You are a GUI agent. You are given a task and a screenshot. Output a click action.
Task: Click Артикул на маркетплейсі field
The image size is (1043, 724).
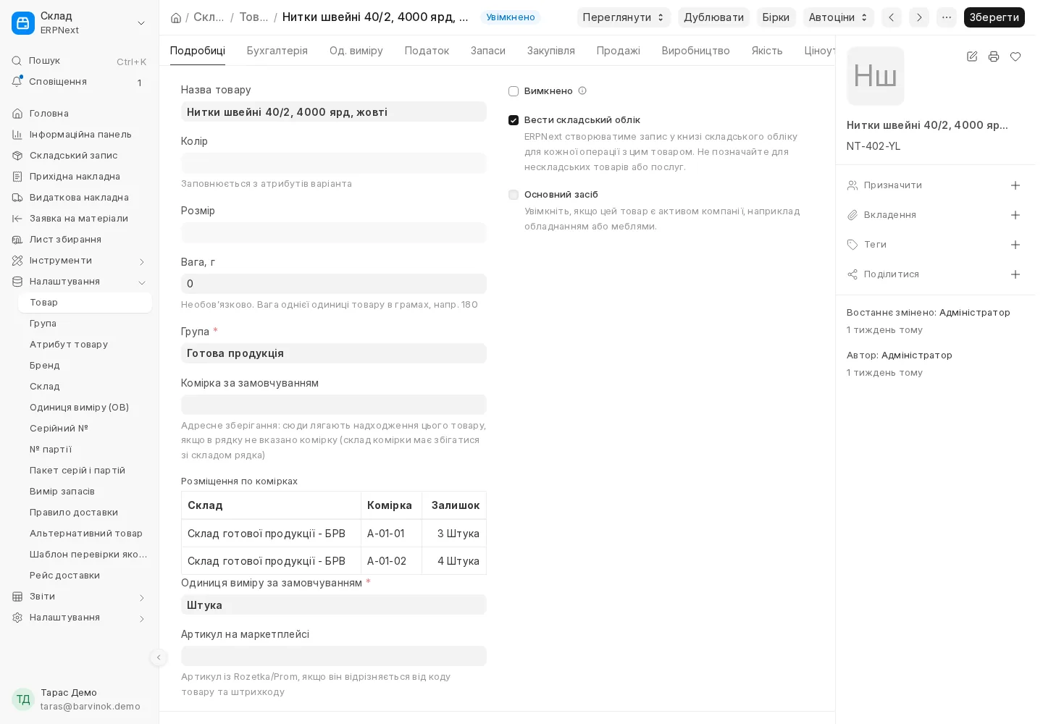pos(334,656)
